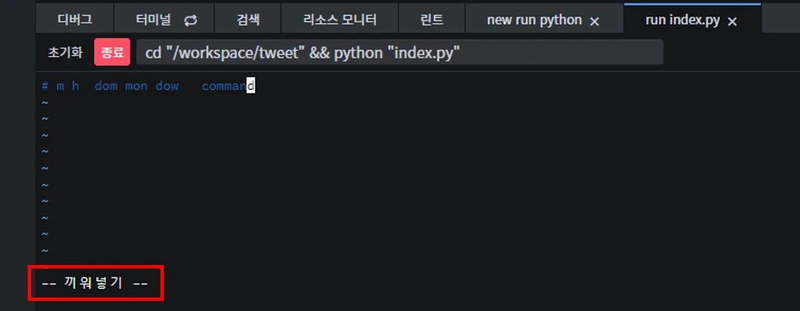Switch to the 린트 tab
This screenshot has height=311, width=800.
pos(432,20)
